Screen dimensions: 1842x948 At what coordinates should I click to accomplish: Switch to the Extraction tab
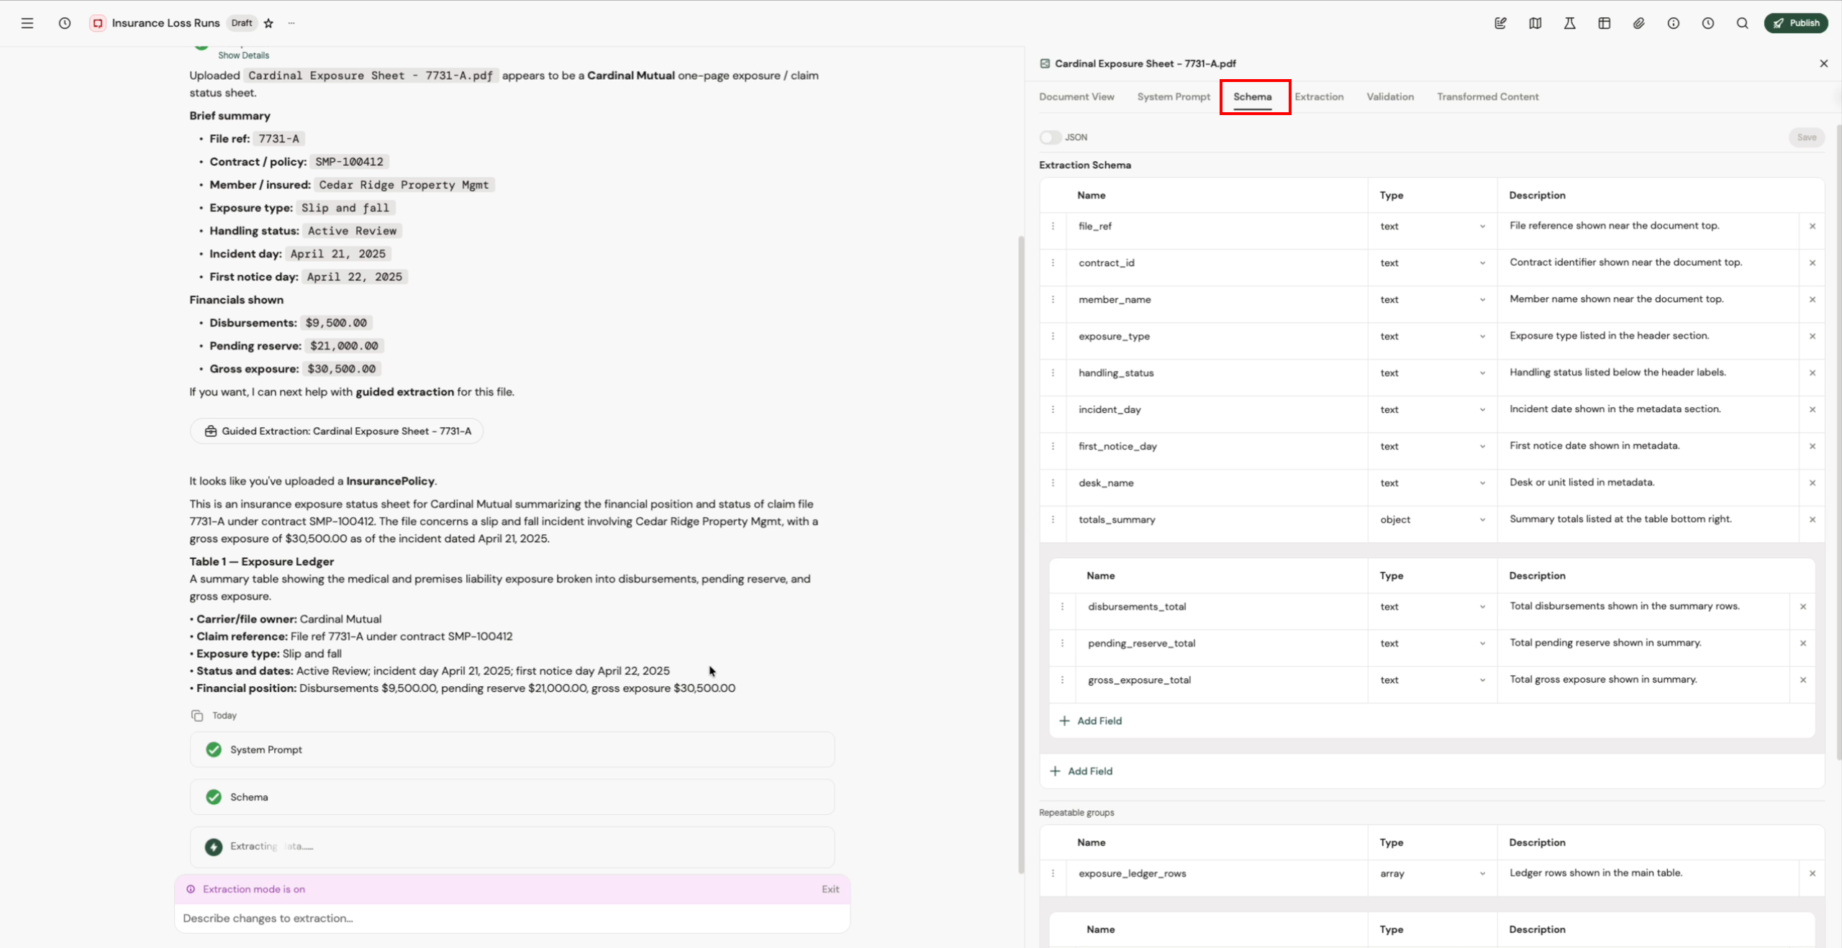[1319, 96]
